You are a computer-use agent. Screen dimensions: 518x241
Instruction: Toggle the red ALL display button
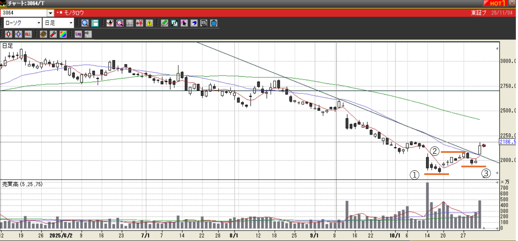coord(28,34)
